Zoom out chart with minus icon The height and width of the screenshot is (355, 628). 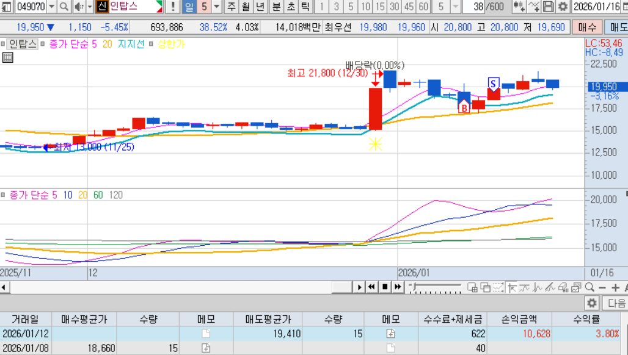[x=602, y=288]
